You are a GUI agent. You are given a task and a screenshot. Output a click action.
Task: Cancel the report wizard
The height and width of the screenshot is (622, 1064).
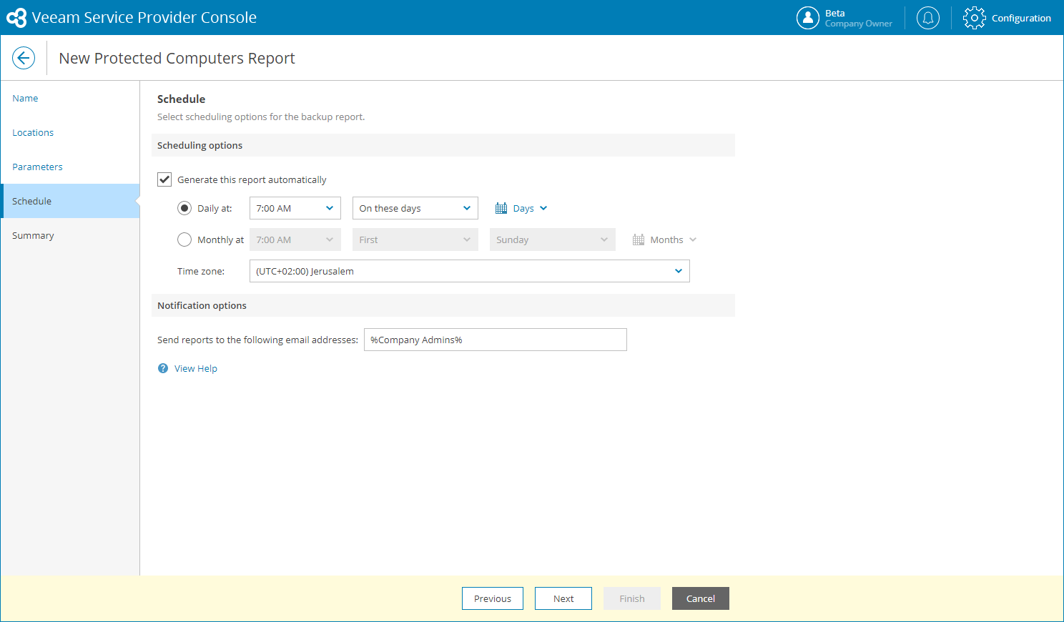[701, 598]
